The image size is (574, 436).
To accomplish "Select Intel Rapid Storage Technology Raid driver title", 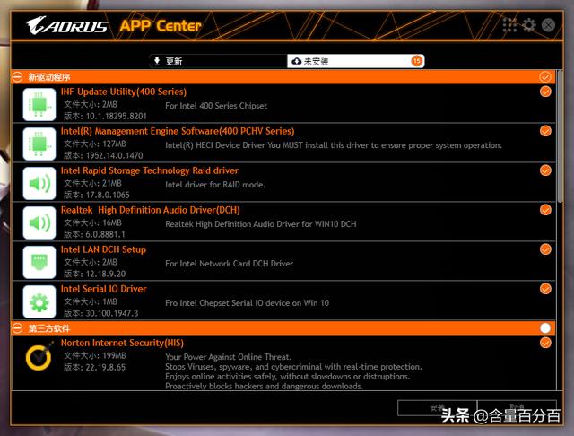I will tap(150, 170).
